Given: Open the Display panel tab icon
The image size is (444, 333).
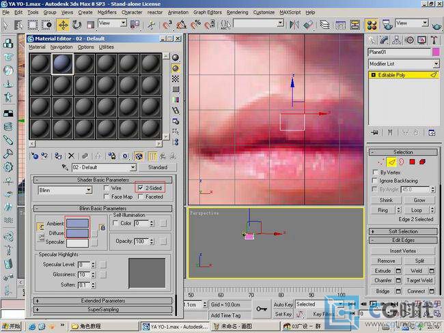Looking at the screenshot, I should click(x=421, y=40).
